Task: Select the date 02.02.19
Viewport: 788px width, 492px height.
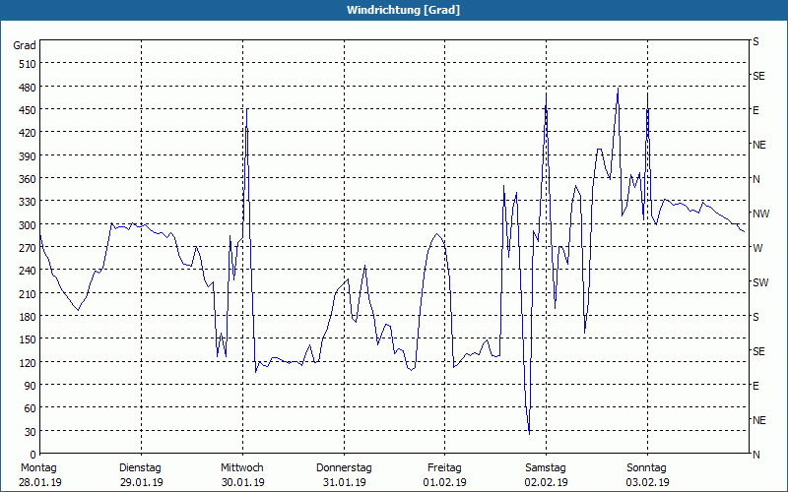Action: coord(547,482)
